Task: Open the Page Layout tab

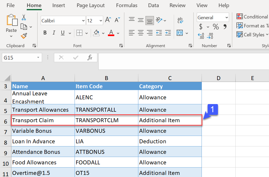Action: 91,5
